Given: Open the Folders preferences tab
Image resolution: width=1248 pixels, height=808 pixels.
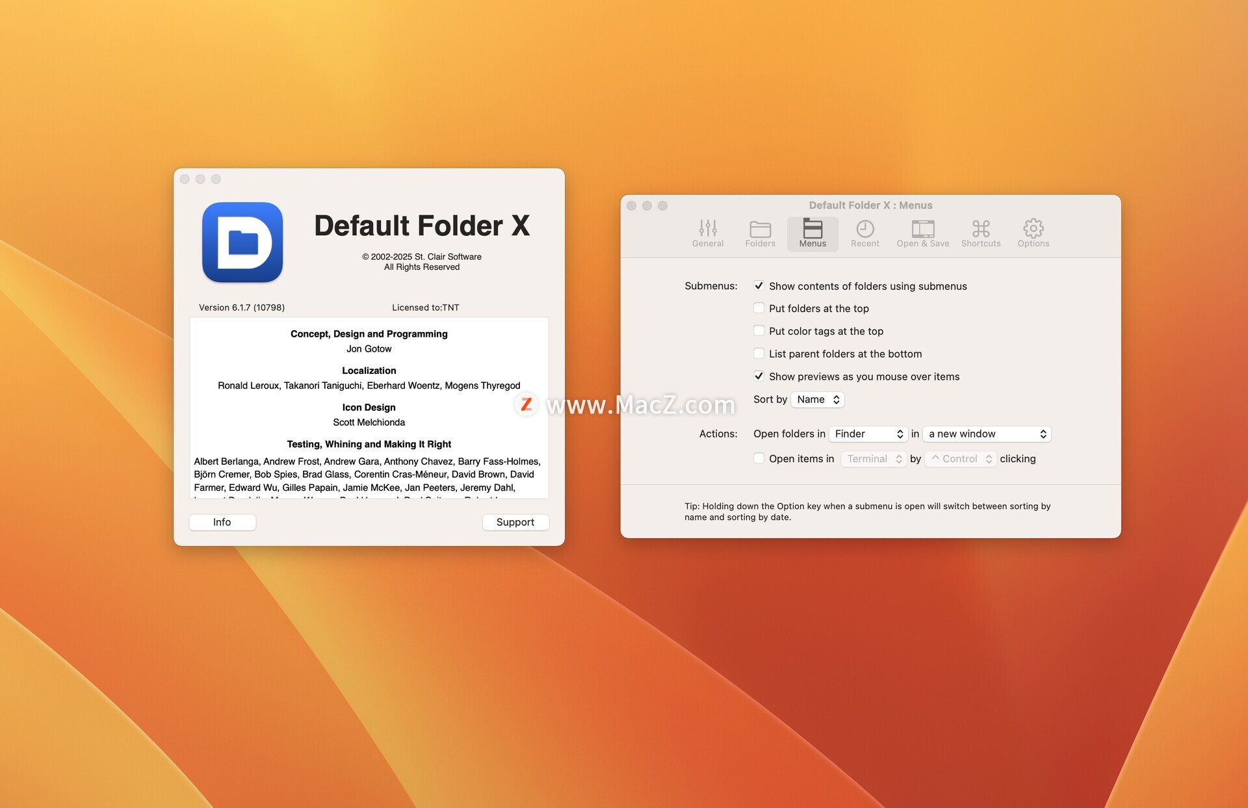Looking at the screenshot, I should click(760, 233).
